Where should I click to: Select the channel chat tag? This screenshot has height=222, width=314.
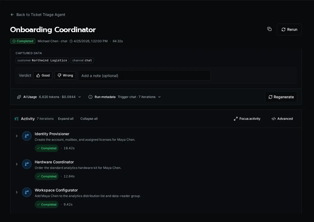point(82,60)
